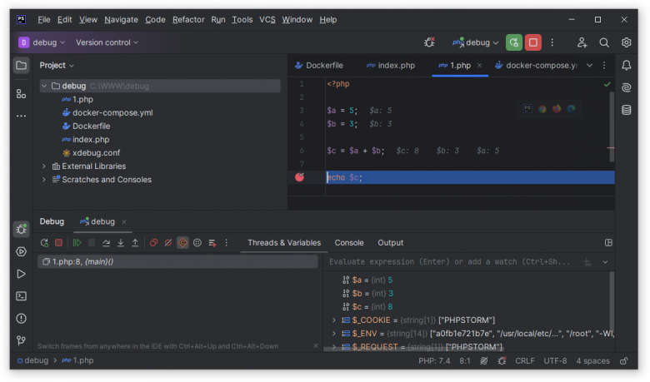Open the Version control dropdown
Viewport: 650px width, 382px height.
(x=107, y=42)
